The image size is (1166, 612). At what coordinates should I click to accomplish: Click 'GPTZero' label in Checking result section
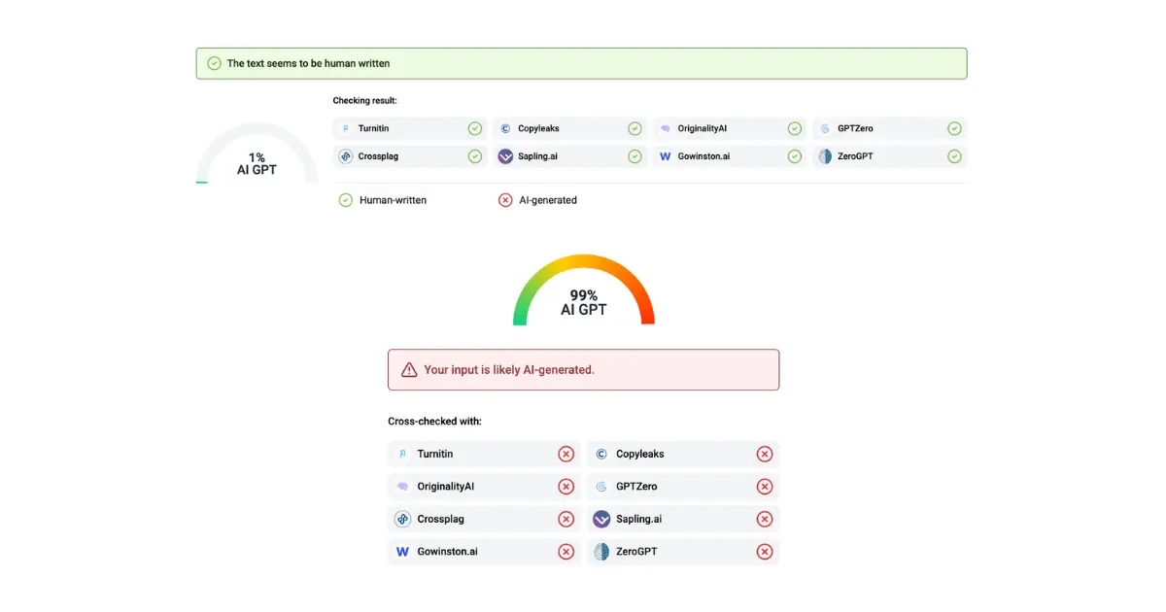point(855,128)
